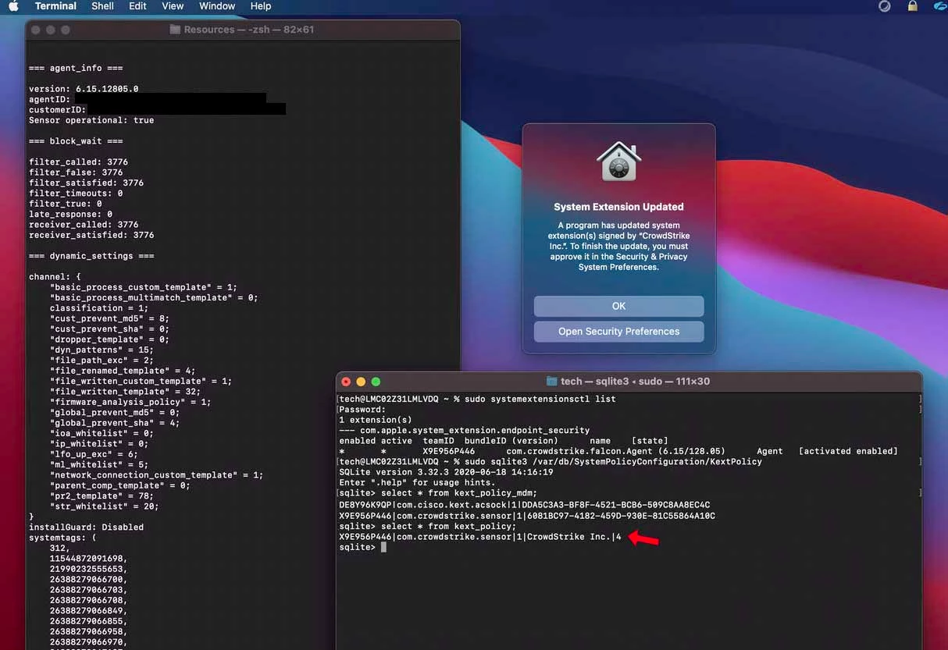Screen dimensions: 948x650
Task: Open the View menu
Action: click(173, 6)
